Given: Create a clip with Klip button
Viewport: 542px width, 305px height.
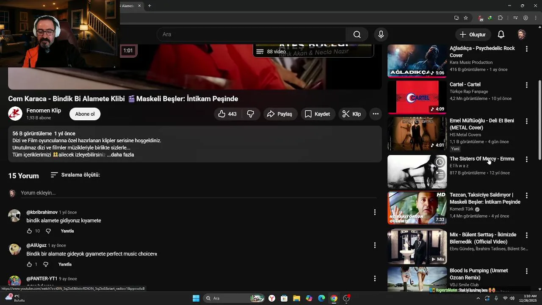Looking at the screenshot, I should coord(352,114).
